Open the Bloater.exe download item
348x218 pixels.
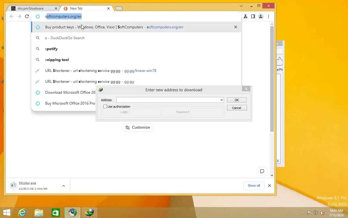(33, 186)
